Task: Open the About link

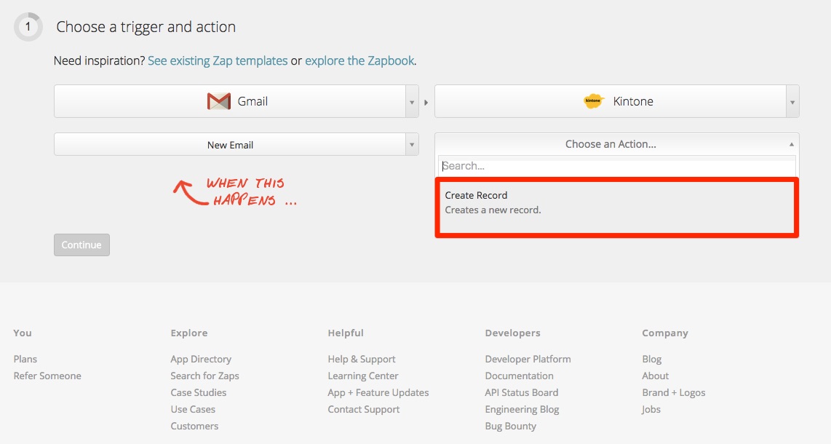Action: (656, 376)
